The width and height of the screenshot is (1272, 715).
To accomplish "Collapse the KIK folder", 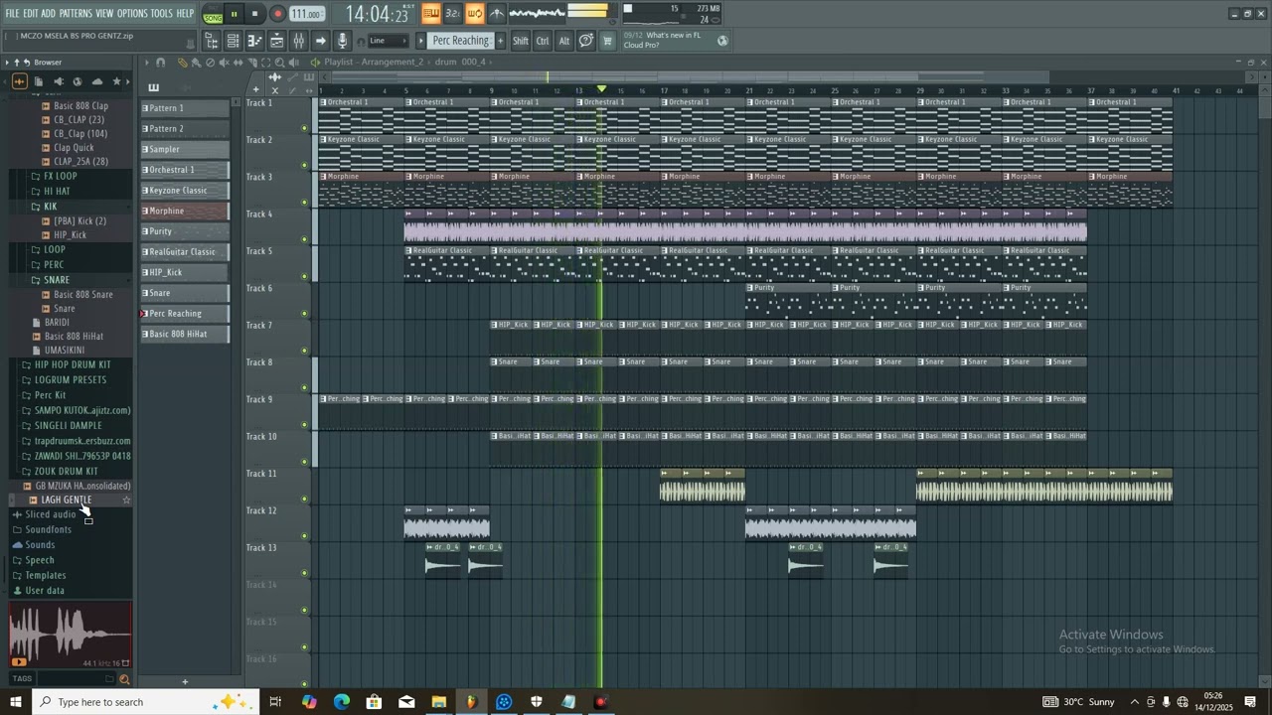I will coord(50,207).
